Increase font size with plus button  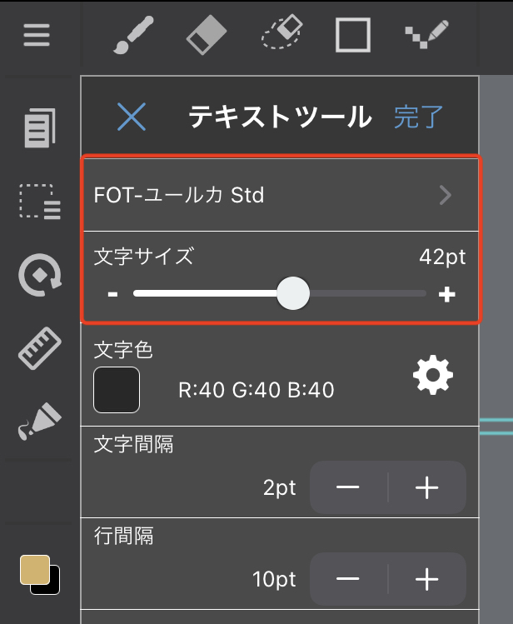tap(447, 294)
